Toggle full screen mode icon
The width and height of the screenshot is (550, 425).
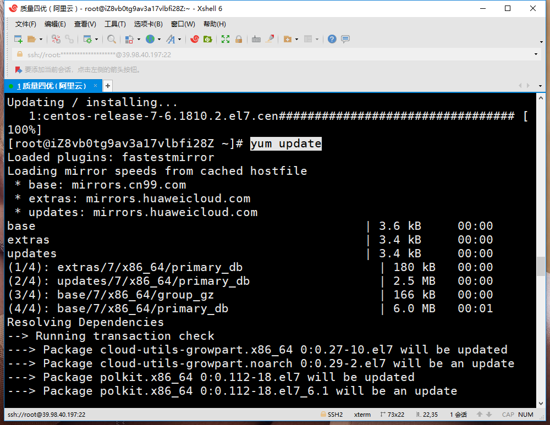click(226, 39)
